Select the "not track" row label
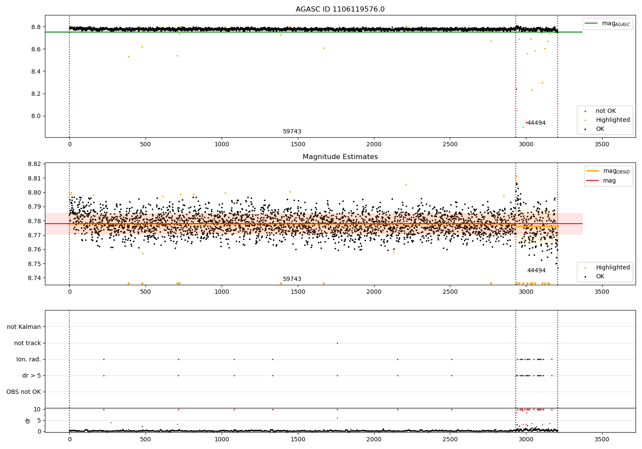642x449 pixels. [x=27, y=343]
